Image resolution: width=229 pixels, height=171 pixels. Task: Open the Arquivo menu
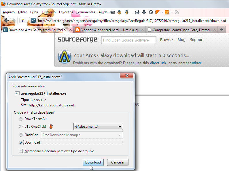click(9, 12)
